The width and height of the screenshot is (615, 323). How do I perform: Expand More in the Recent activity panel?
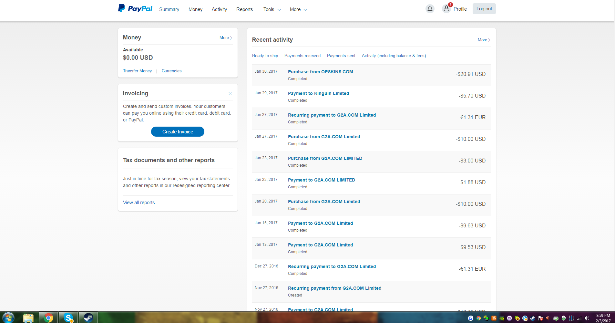click(484, 40)
